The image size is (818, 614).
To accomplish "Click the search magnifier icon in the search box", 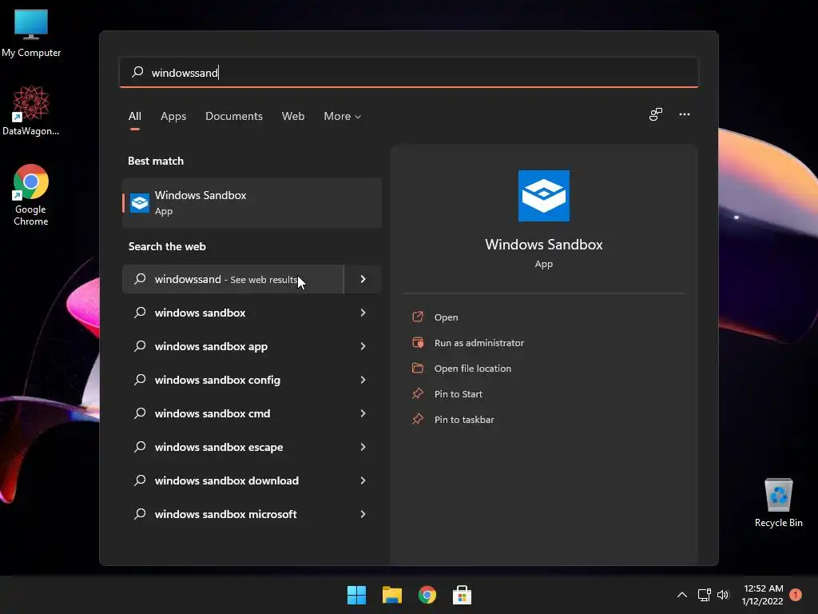I will (x=137, y=72).
